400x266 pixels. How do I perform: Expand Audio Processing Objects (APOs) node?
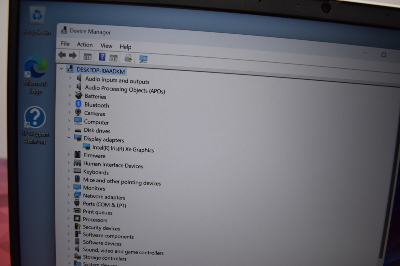(x=70, y=86)
